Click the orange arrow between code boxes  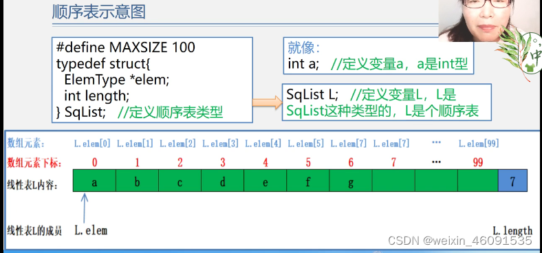click(267, 102)
